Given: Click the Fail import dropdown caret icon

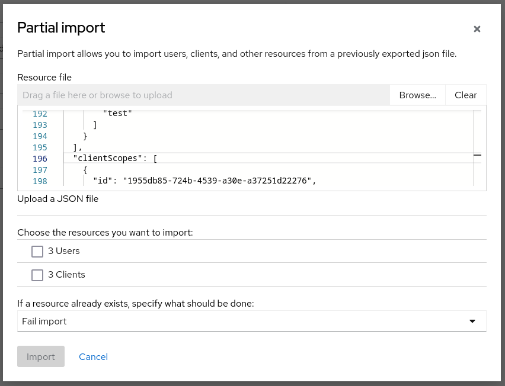Looking at the screenshot, I should point(472,321).
